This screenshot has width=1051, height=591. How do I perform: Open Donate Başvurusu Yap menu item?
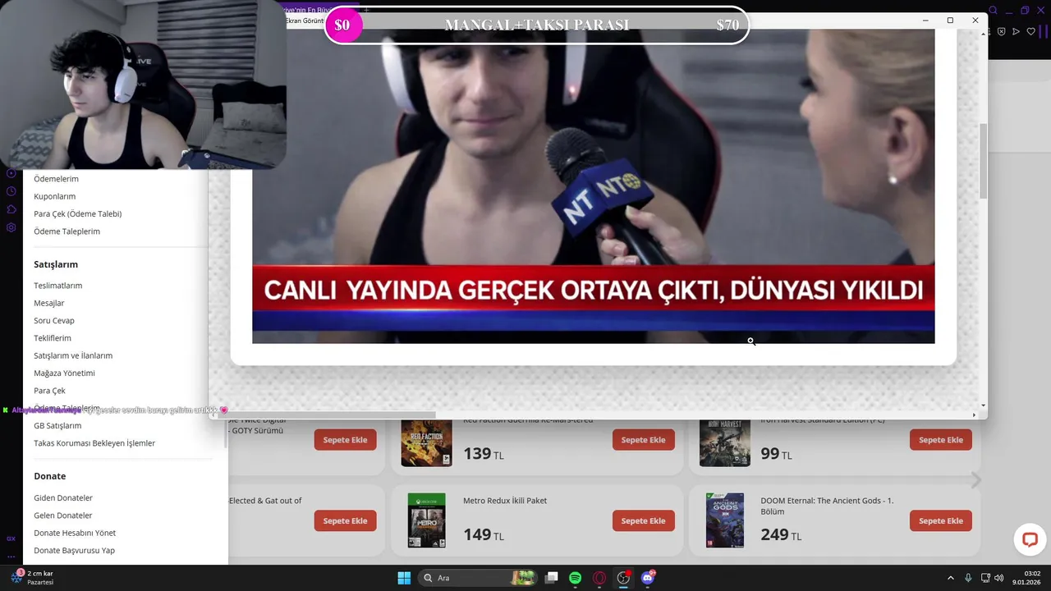(x=74, y=550)
